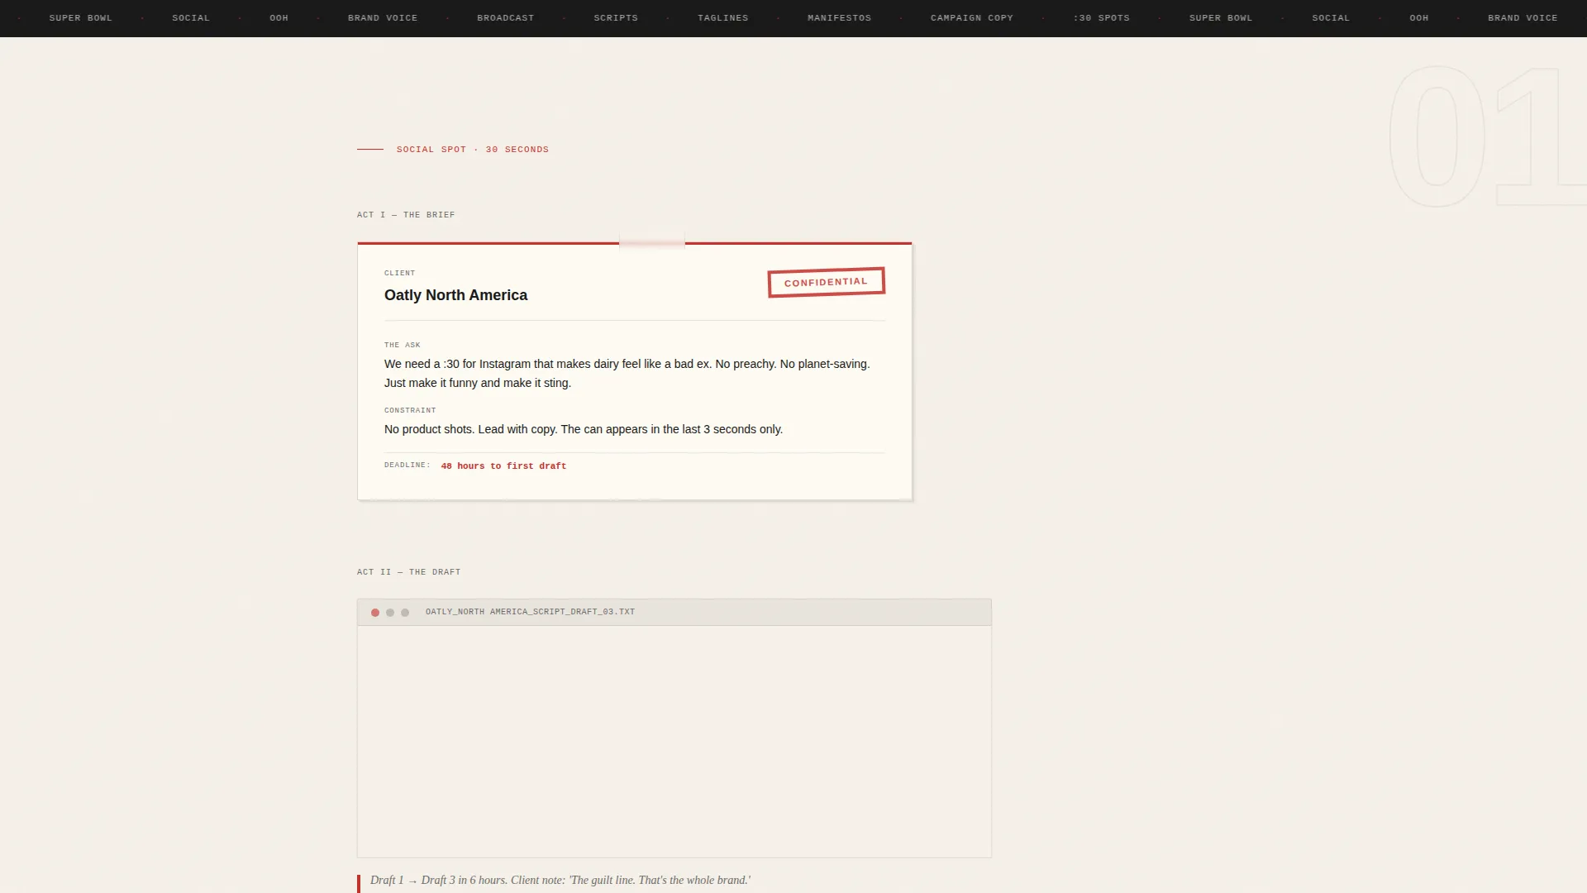Image resolution: width=1587 pixels, height=893 pixels.
Task: Select CAMPAIGN COPY in the top ticker
Action: 972,18
